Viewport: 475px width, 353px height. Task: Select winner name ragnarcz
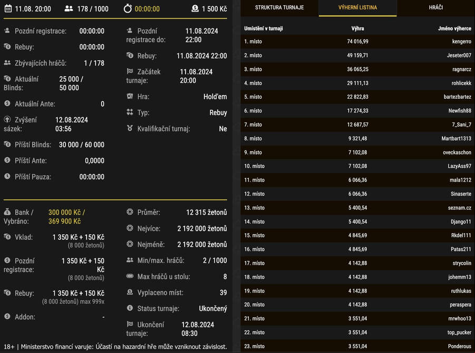point(462,70)
